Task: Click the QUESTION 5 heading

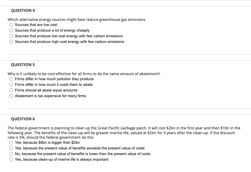Action: coord(23,64)
